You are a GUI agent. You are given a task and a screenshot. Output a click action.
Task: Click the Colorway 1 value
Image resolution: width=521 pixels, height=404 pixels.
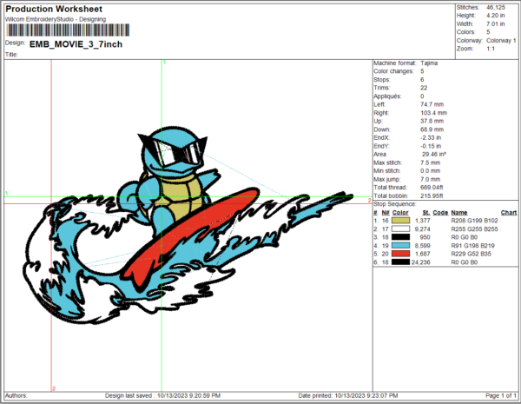(x=500, y=40)
